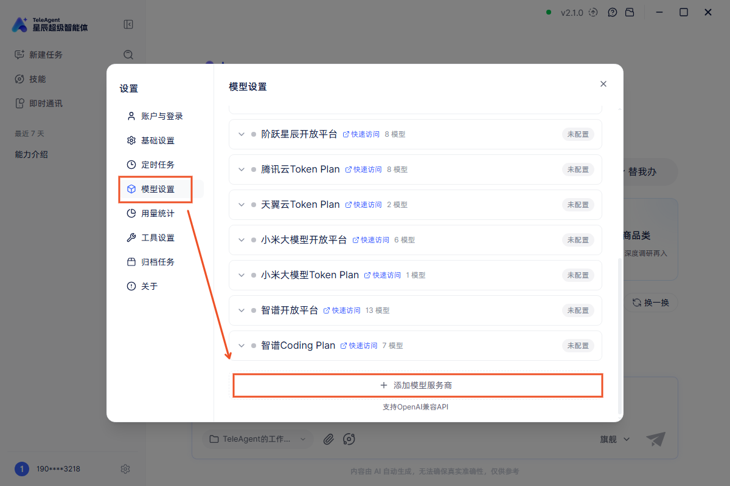The height and width of the screenshot is (486, 730).
Task: Click 快速访问 link for 阶跃星辰开放平台
Action: [x=361, y=134]
